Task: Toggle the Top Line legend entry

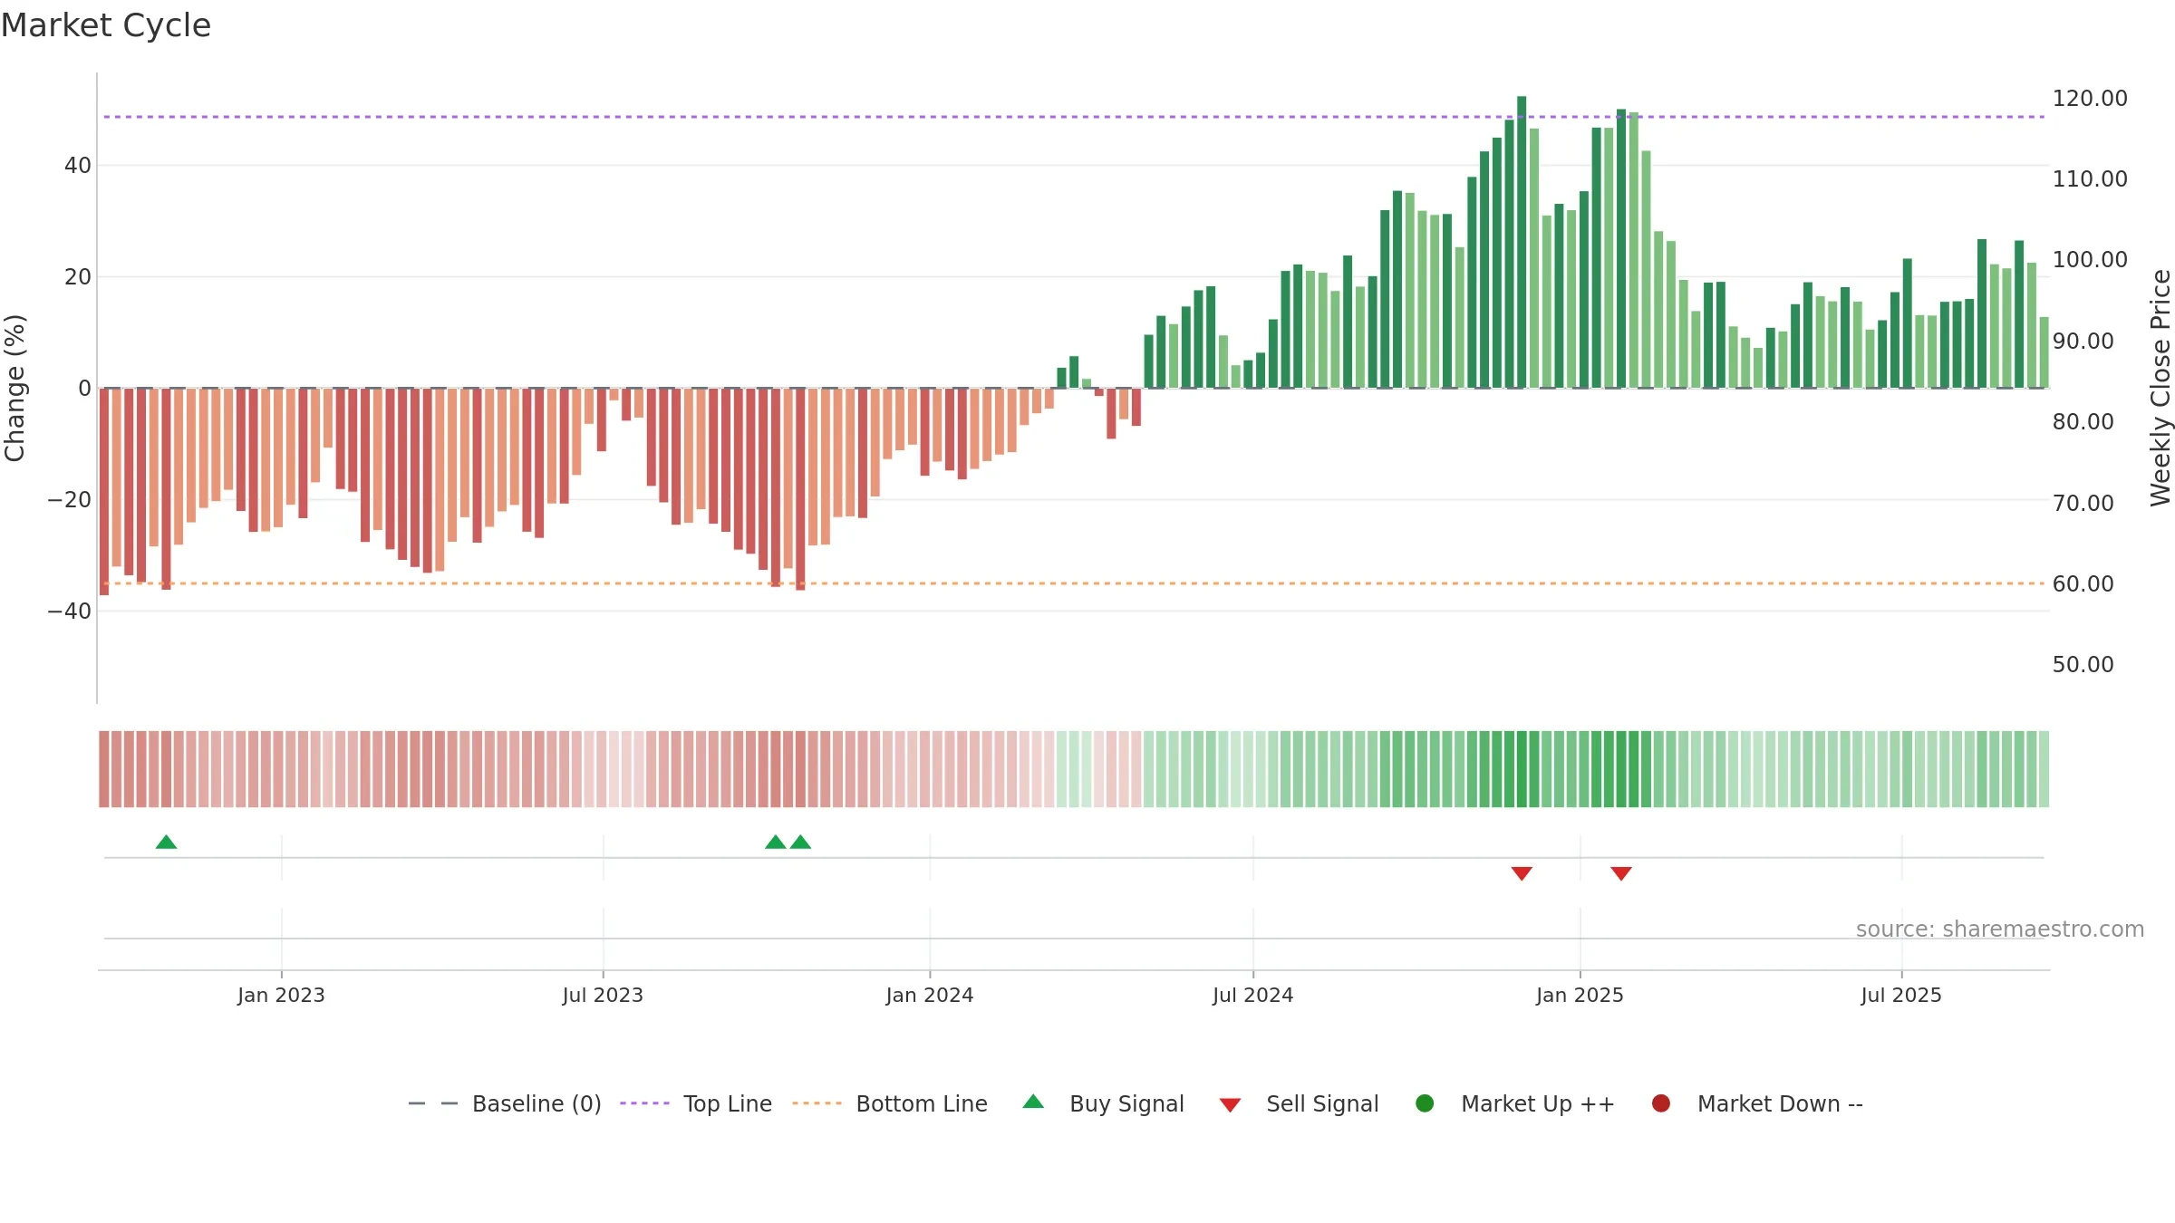Action: [696, 1103]
